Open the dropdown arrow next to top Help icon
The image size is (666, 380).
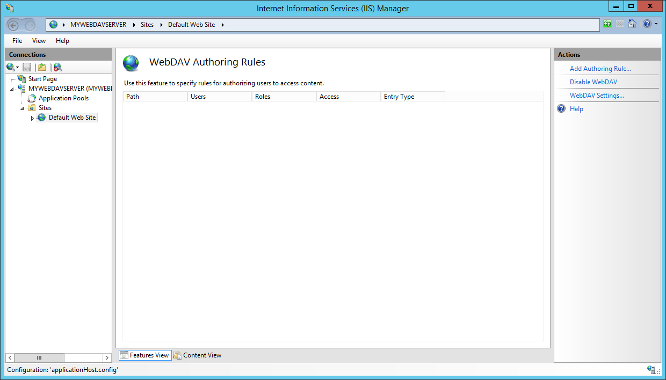click(656, 24)
